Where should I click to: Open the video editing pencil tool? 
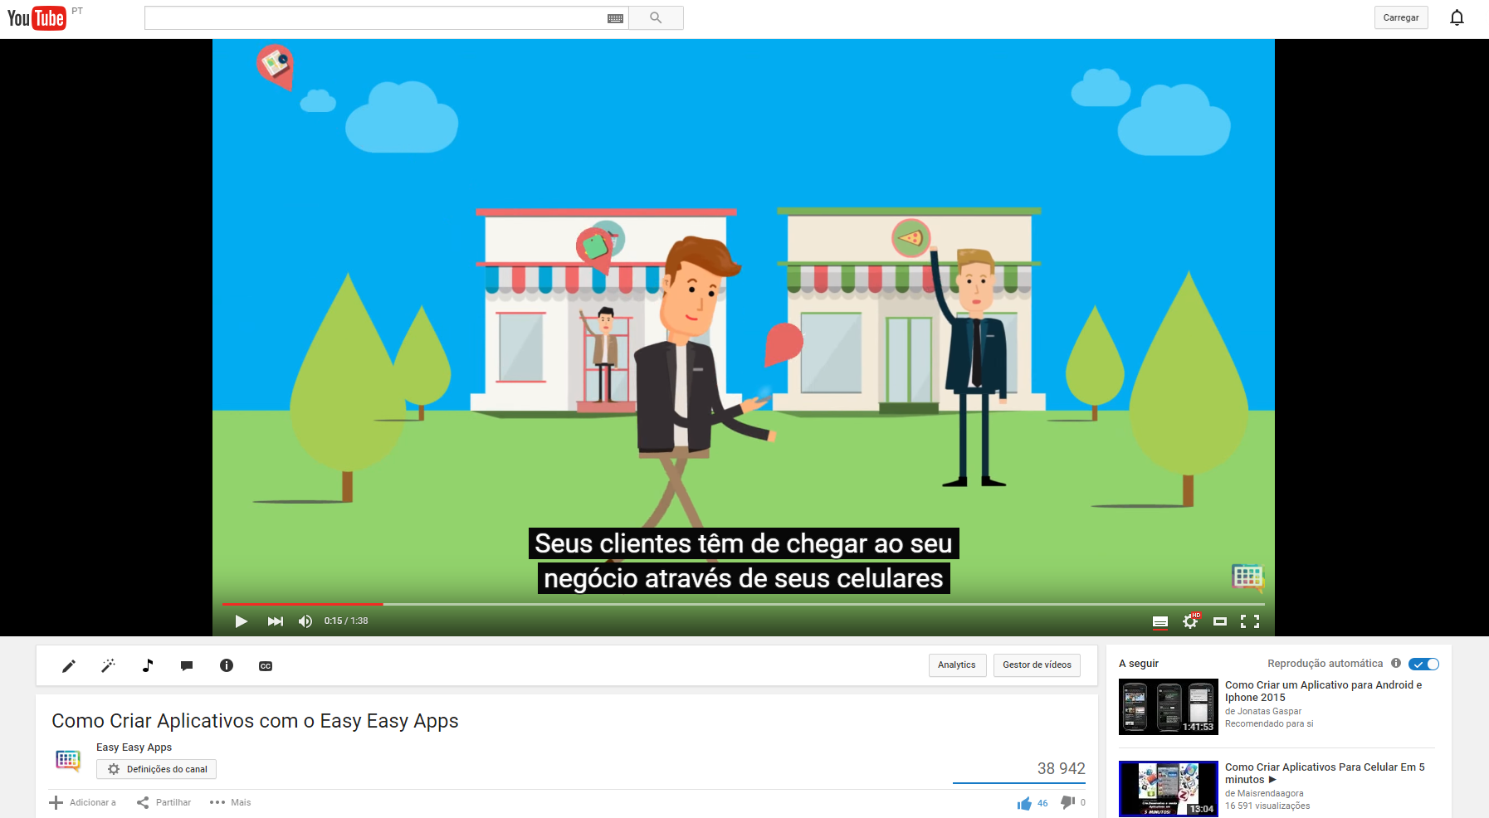(69, 665)
